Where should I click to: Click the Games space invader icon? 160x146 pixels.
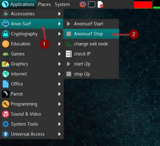(5, 54)
